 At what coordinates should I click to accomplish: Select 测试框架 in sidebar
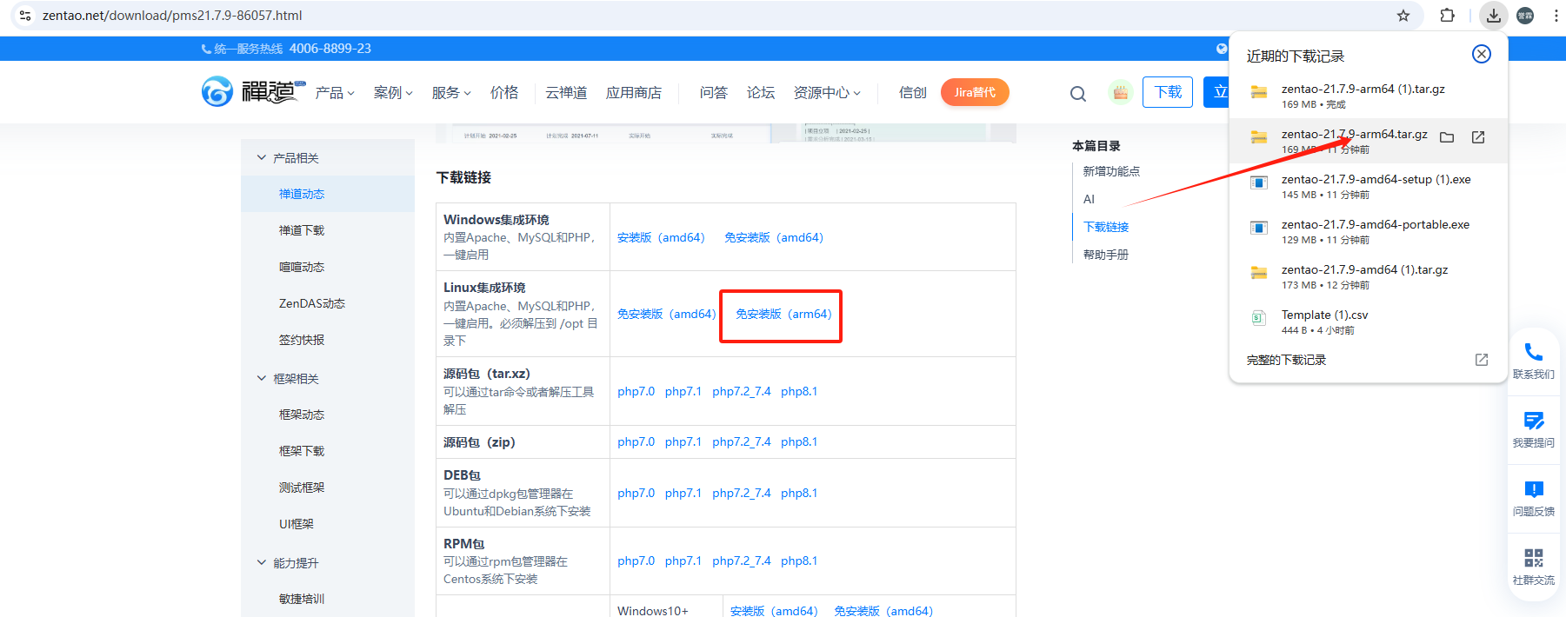tap(302, 488)
